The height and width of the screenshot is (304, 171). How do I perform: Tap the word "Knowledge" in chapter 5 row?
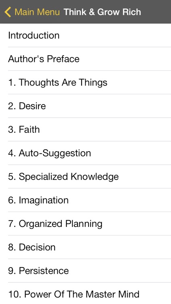95,177
